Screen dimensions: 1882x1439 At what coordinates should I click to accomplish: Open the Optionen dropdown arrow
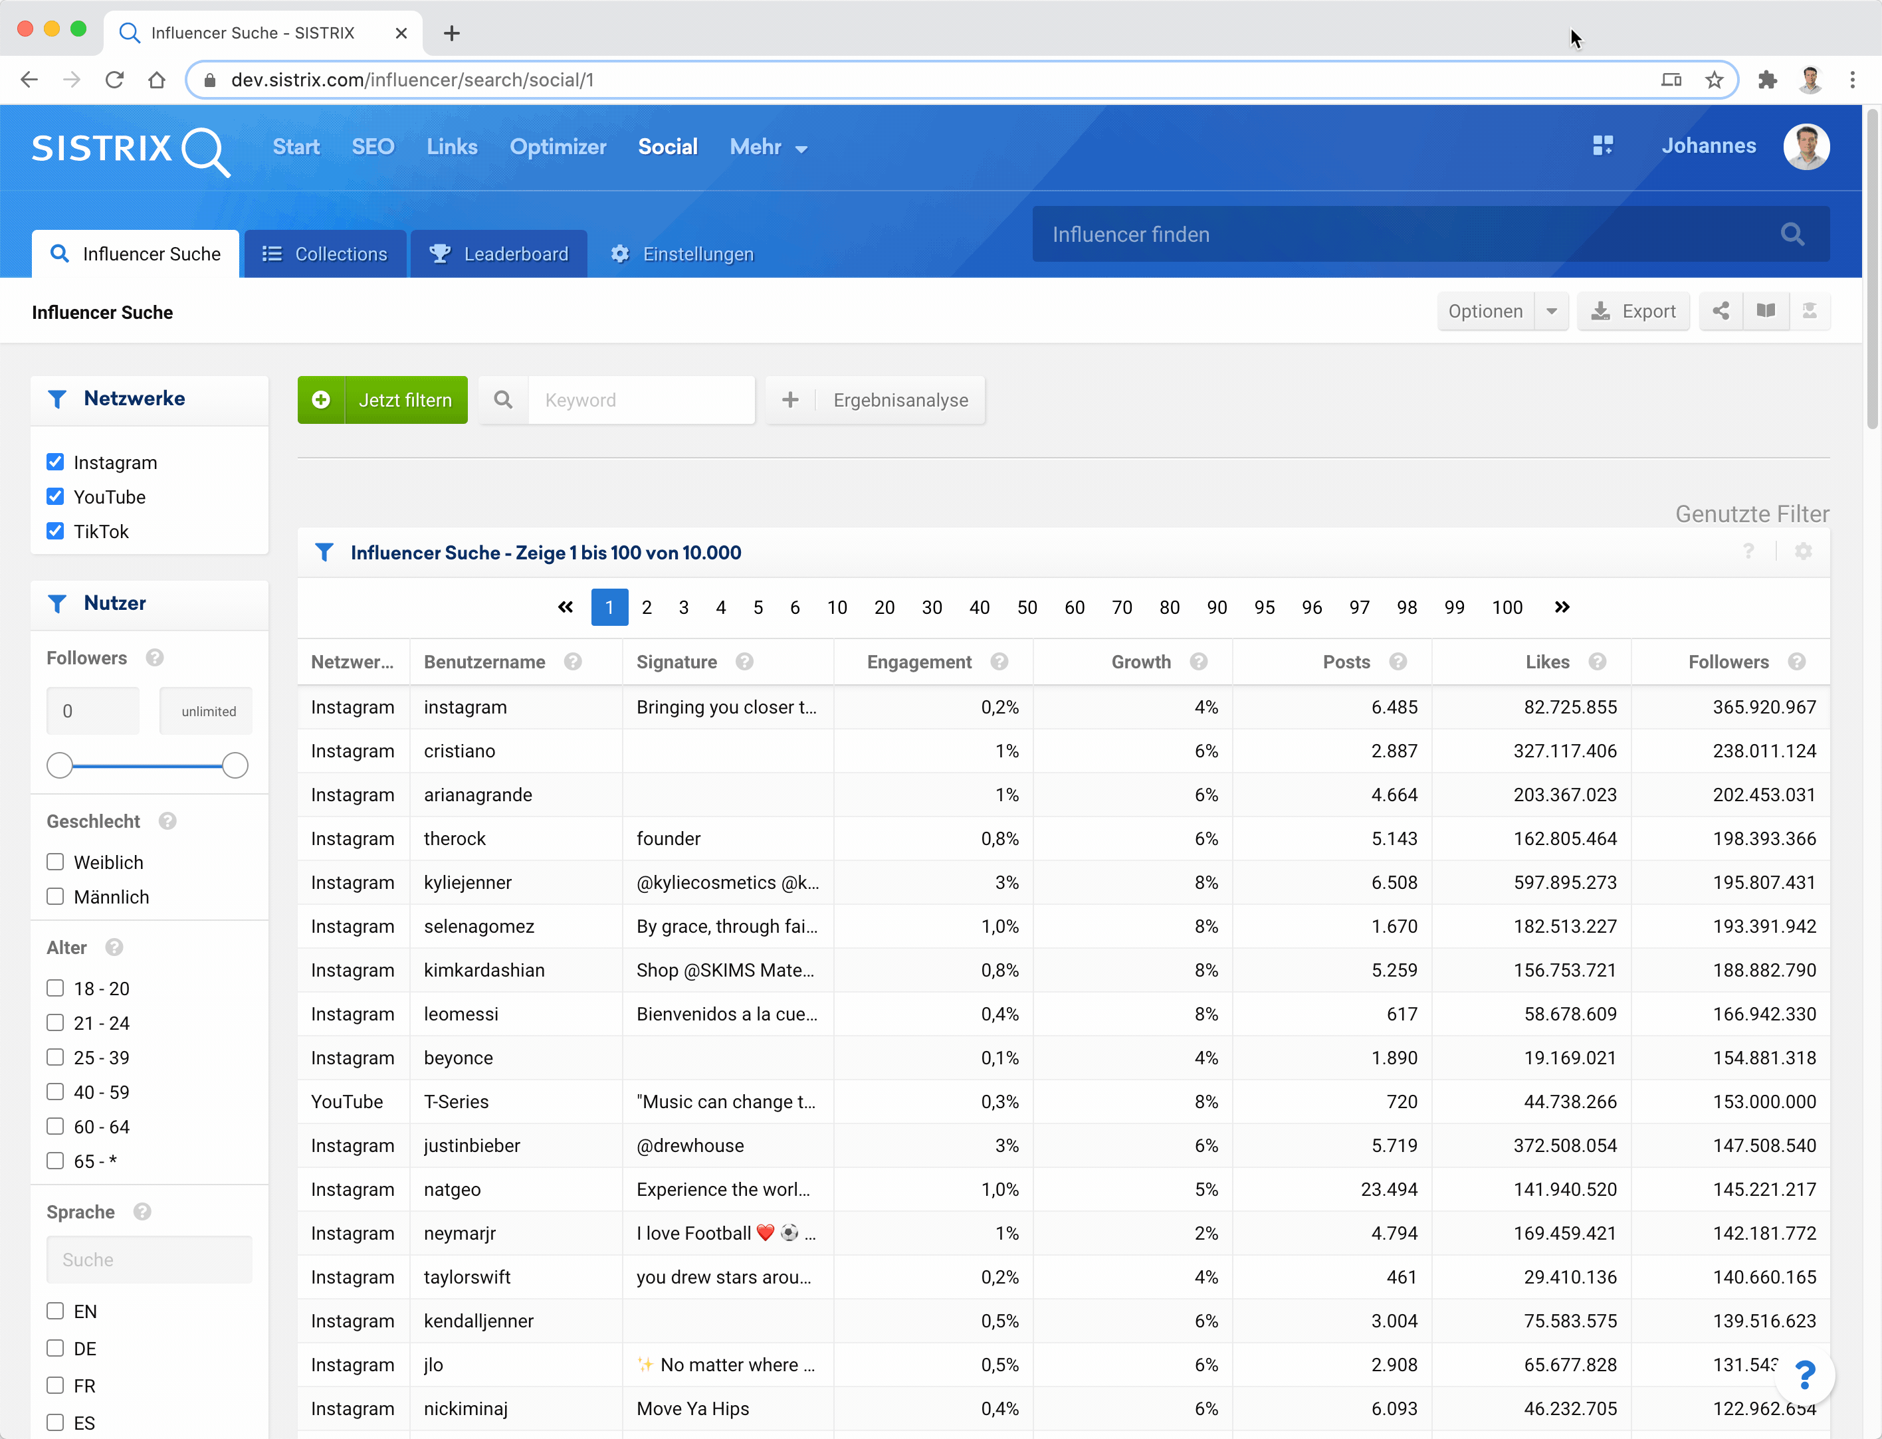1551,311
